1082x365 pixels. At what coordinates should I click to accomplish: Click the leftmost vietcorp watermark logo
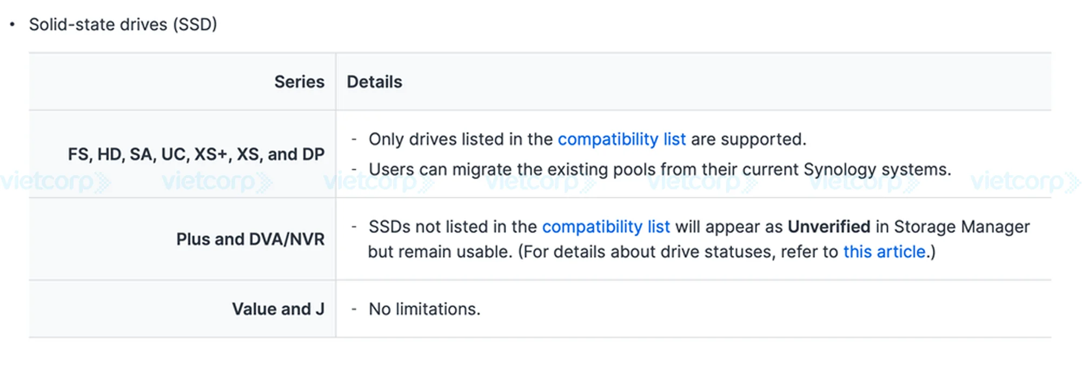point(55,182)
